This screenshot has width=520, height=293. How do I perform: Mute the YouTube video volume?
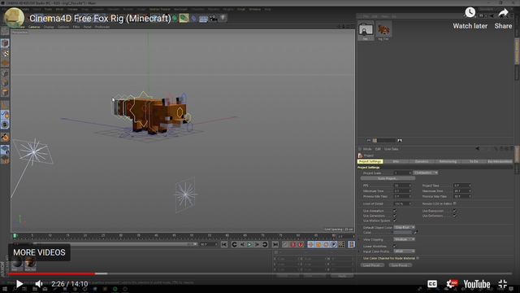click(x=39, y=284)
